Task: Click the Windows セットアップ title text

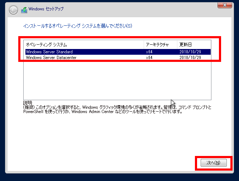Action: pos(46,9)
